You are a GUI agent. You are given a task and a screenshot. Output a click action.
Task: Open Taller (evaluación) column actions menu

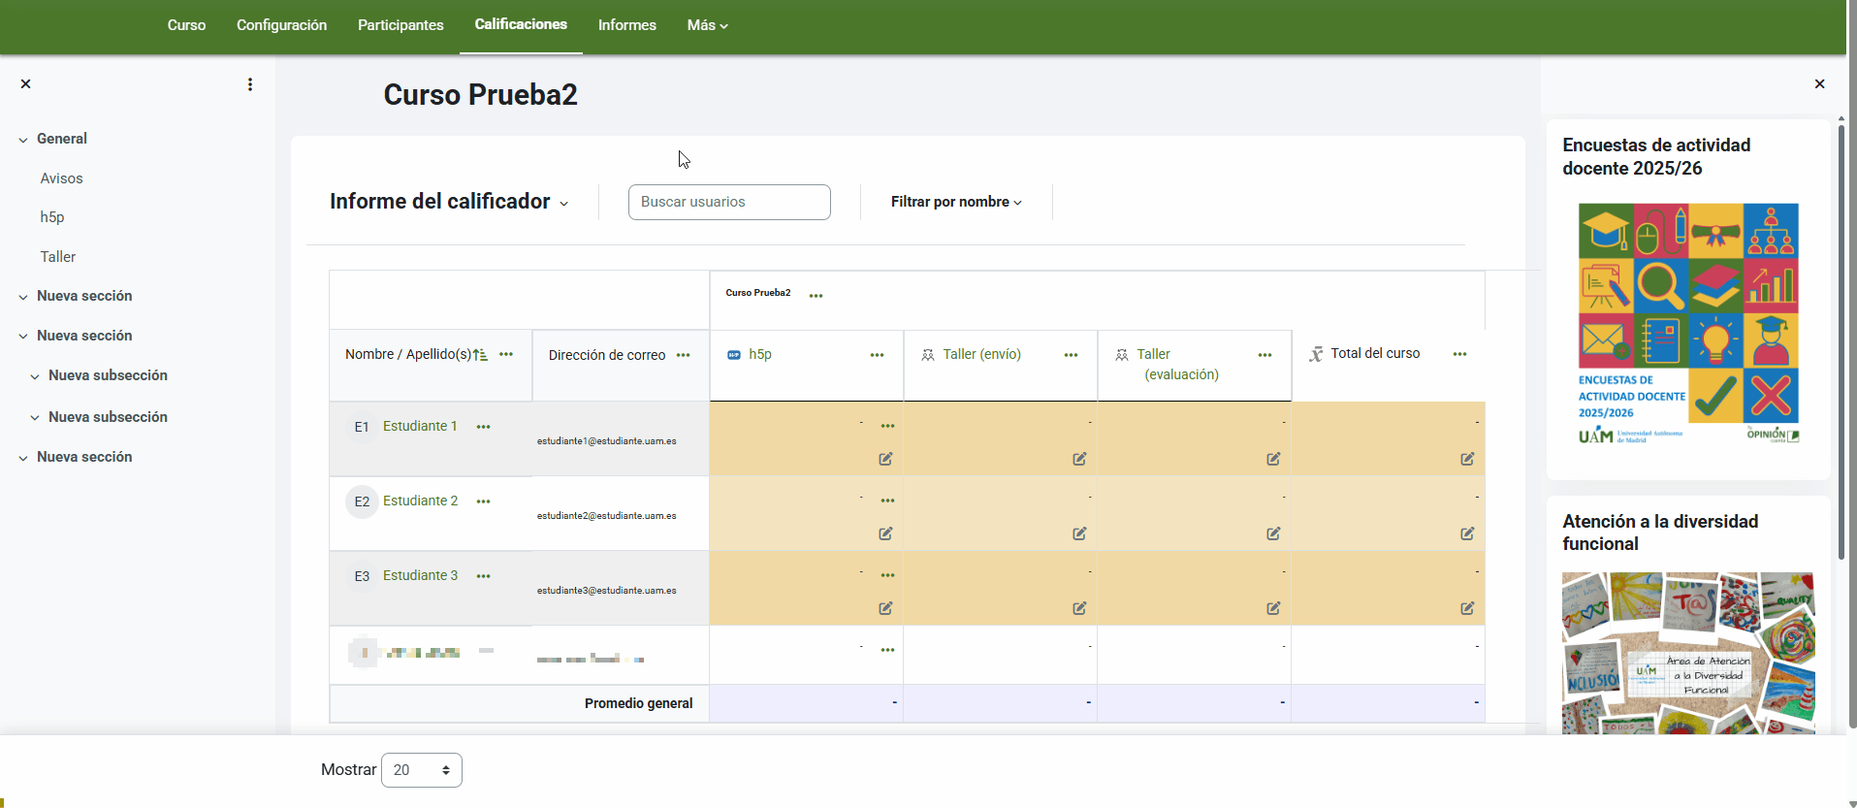point(1265,355)
